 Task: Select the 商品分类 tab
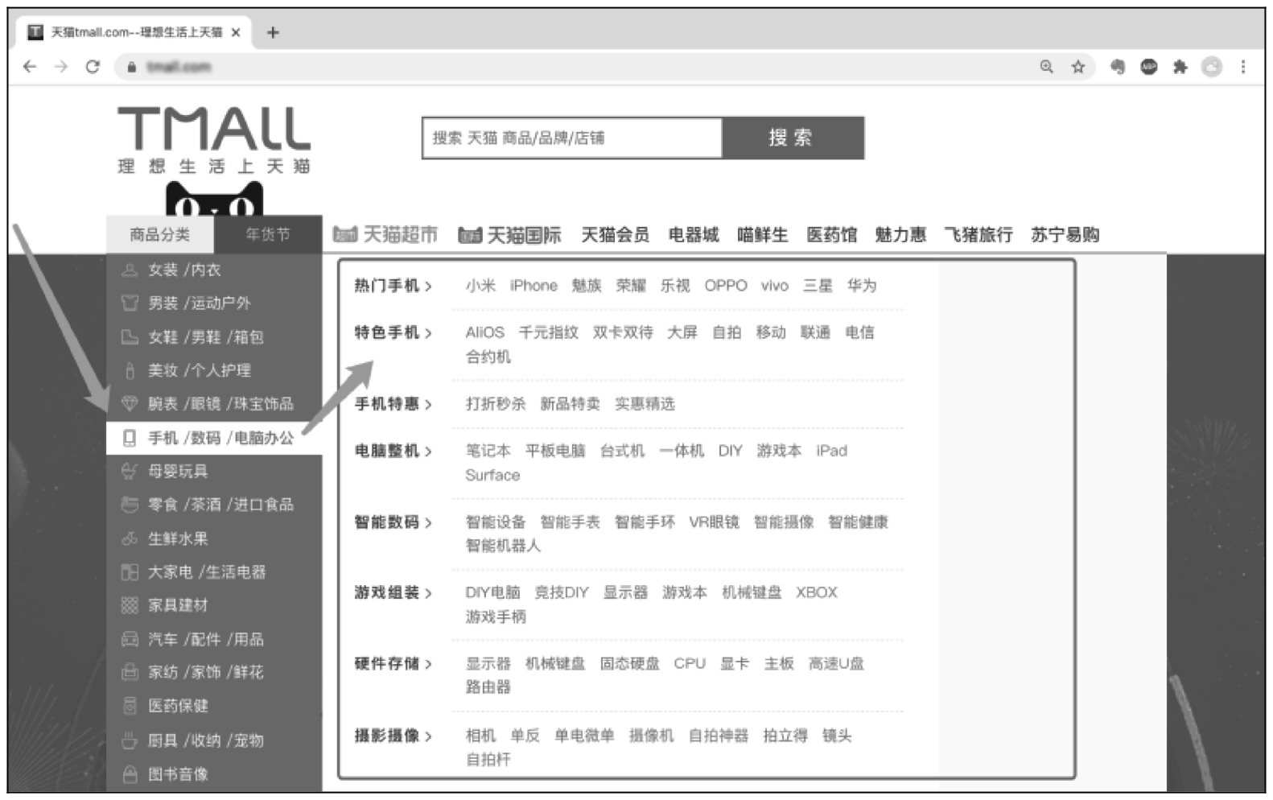160,234
